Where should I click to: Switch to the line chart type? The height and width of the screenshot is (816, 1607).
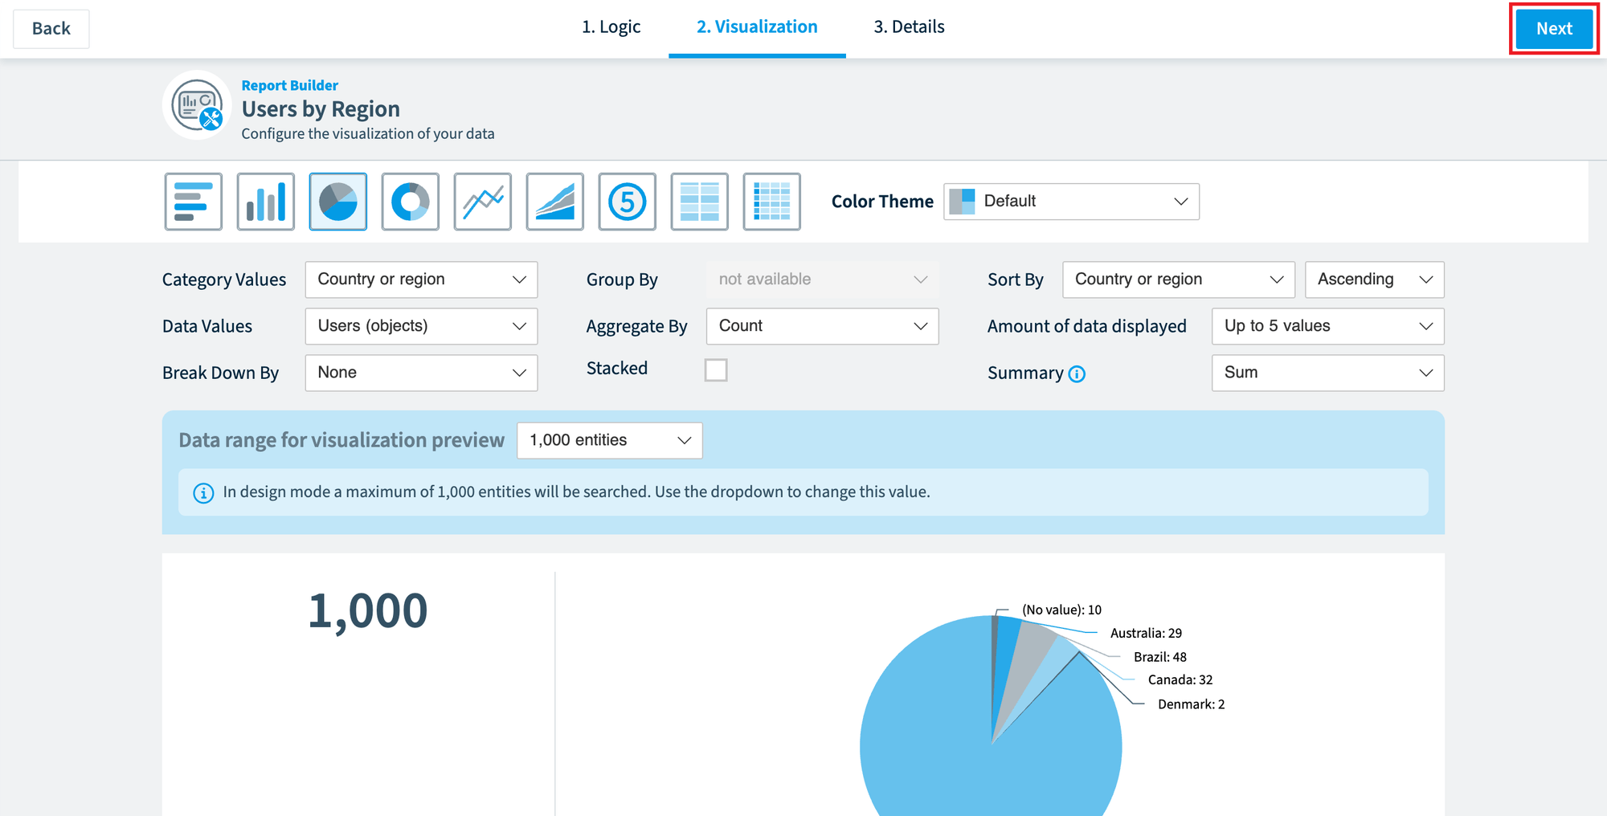[x=483, y=202]
